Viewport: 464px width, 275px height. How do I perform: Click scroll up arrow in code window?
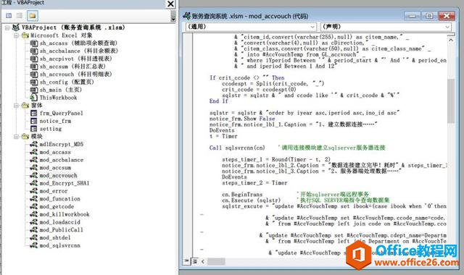(451, 40)
